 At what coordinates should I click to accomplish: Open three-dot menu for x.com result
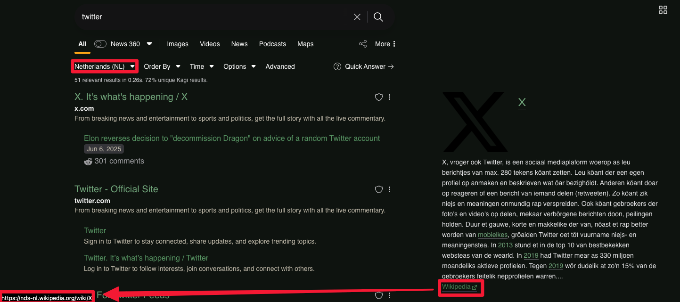(x=390, y=97)
